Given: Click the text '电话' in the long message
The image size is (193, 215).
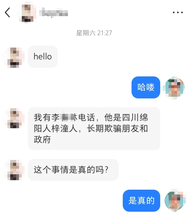Looking at the screenshot, I should pyautogui.click(x=87, y=118).
